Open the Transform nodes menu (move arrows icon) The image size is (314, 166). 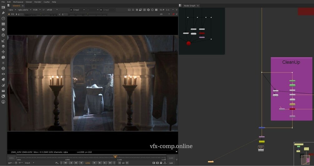tap(3, 52)
